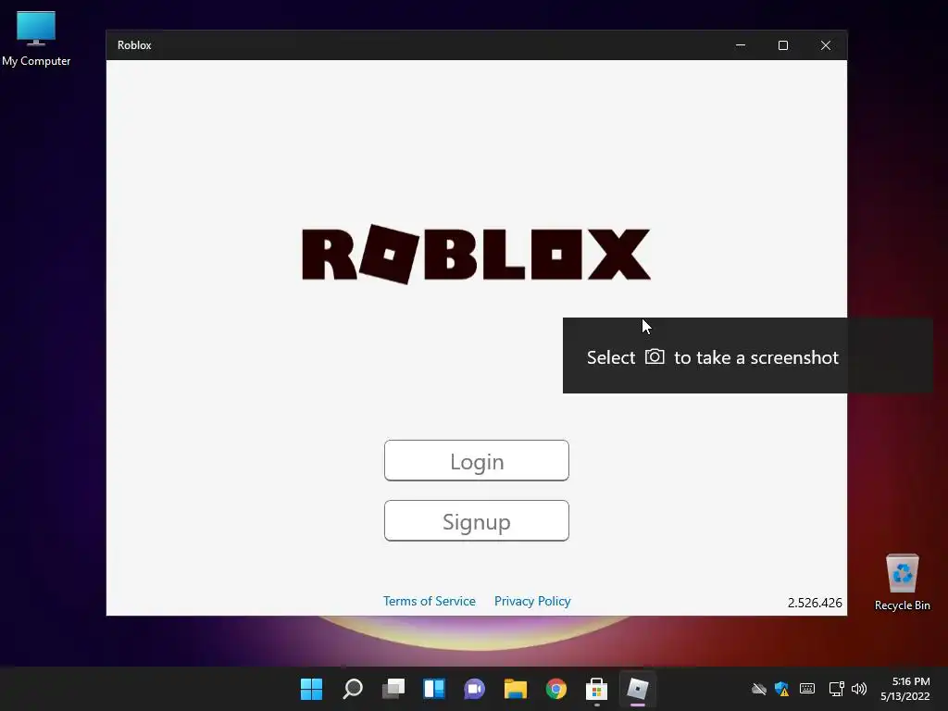Click the touch keyboard tray icon
This screenshot has height=711, width=948.
point(807,689)
